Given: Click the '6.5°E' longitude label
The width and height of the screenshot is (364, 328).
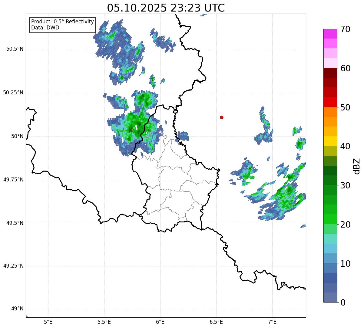Looking at the screenshot, I should pyautogui.click(x=216, y=322).
